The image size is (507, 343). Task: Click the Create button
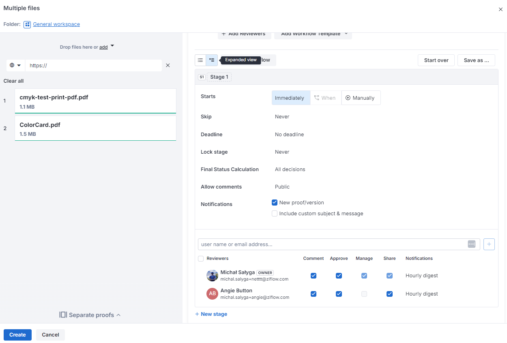coord(17,335)
